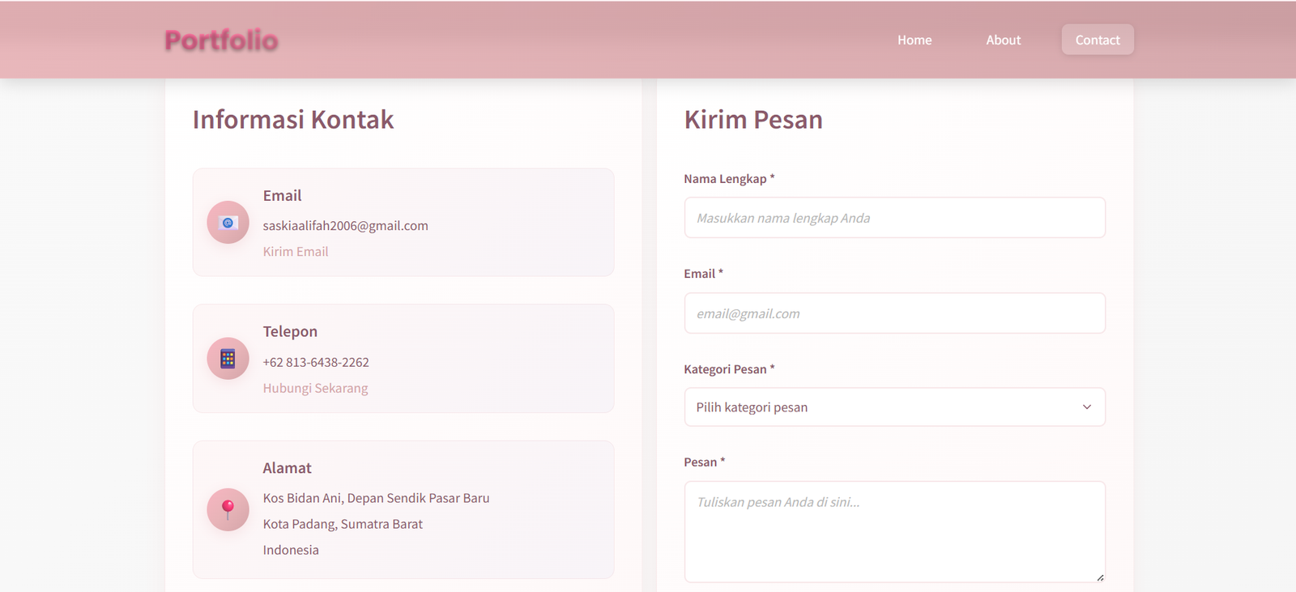Focus the Nama Lengkap input field
1296x592 pixels.
coord(894,218)
